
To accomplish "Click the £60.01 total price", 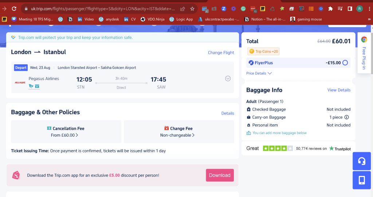I will 341,41.
